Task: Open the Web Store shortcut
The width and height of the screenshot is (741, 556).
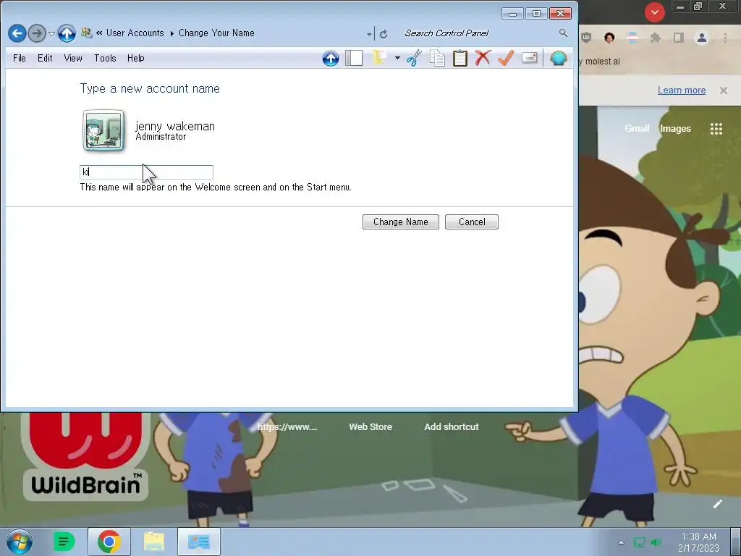Action: [370, 427]
